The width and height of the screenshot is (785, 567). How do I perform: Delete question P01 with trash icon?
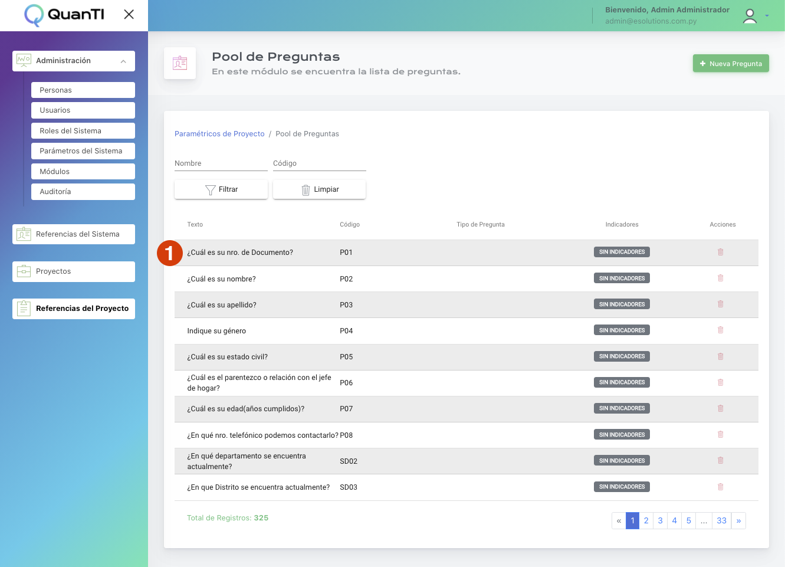pyautogui.click(x=720, y=252)
